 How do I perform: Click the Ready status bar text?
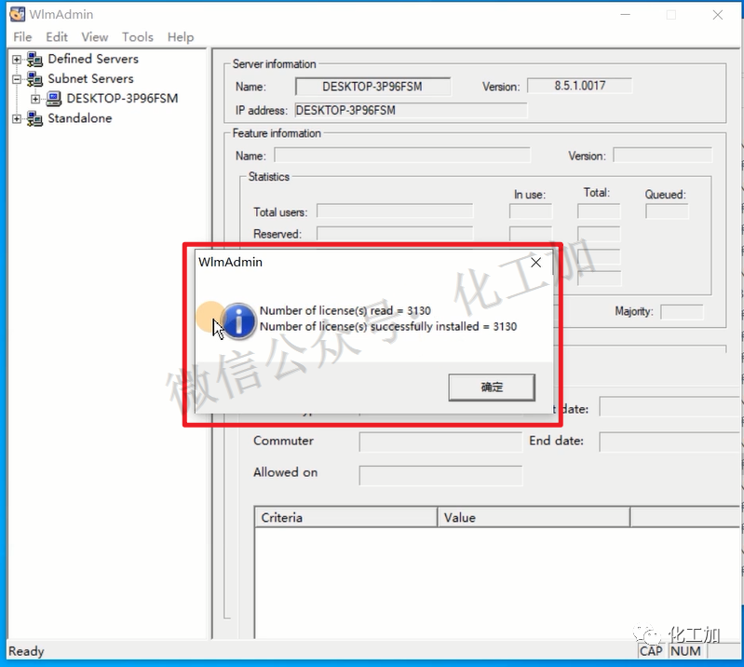pyautogui.click(x=26, y=651)
